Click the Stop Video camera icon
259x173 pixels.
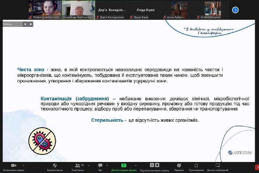(x=14, y=166)
